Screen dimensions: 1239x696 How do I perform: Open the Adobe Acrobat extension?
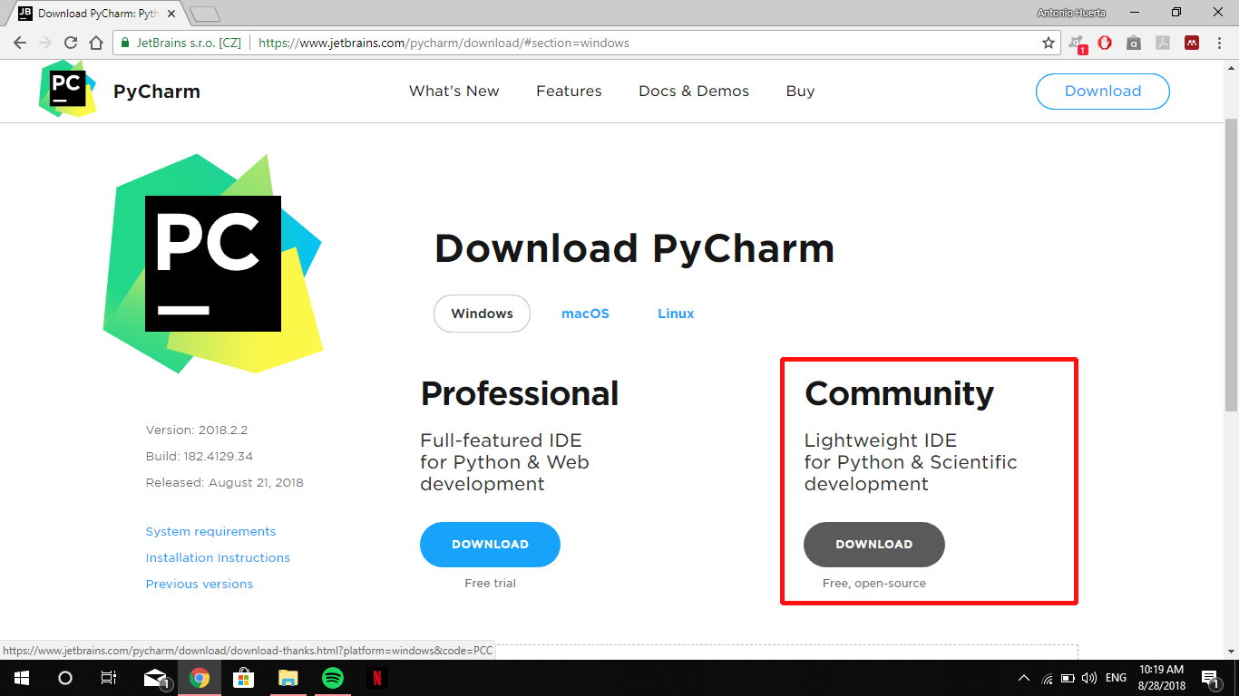point(1162,43)
